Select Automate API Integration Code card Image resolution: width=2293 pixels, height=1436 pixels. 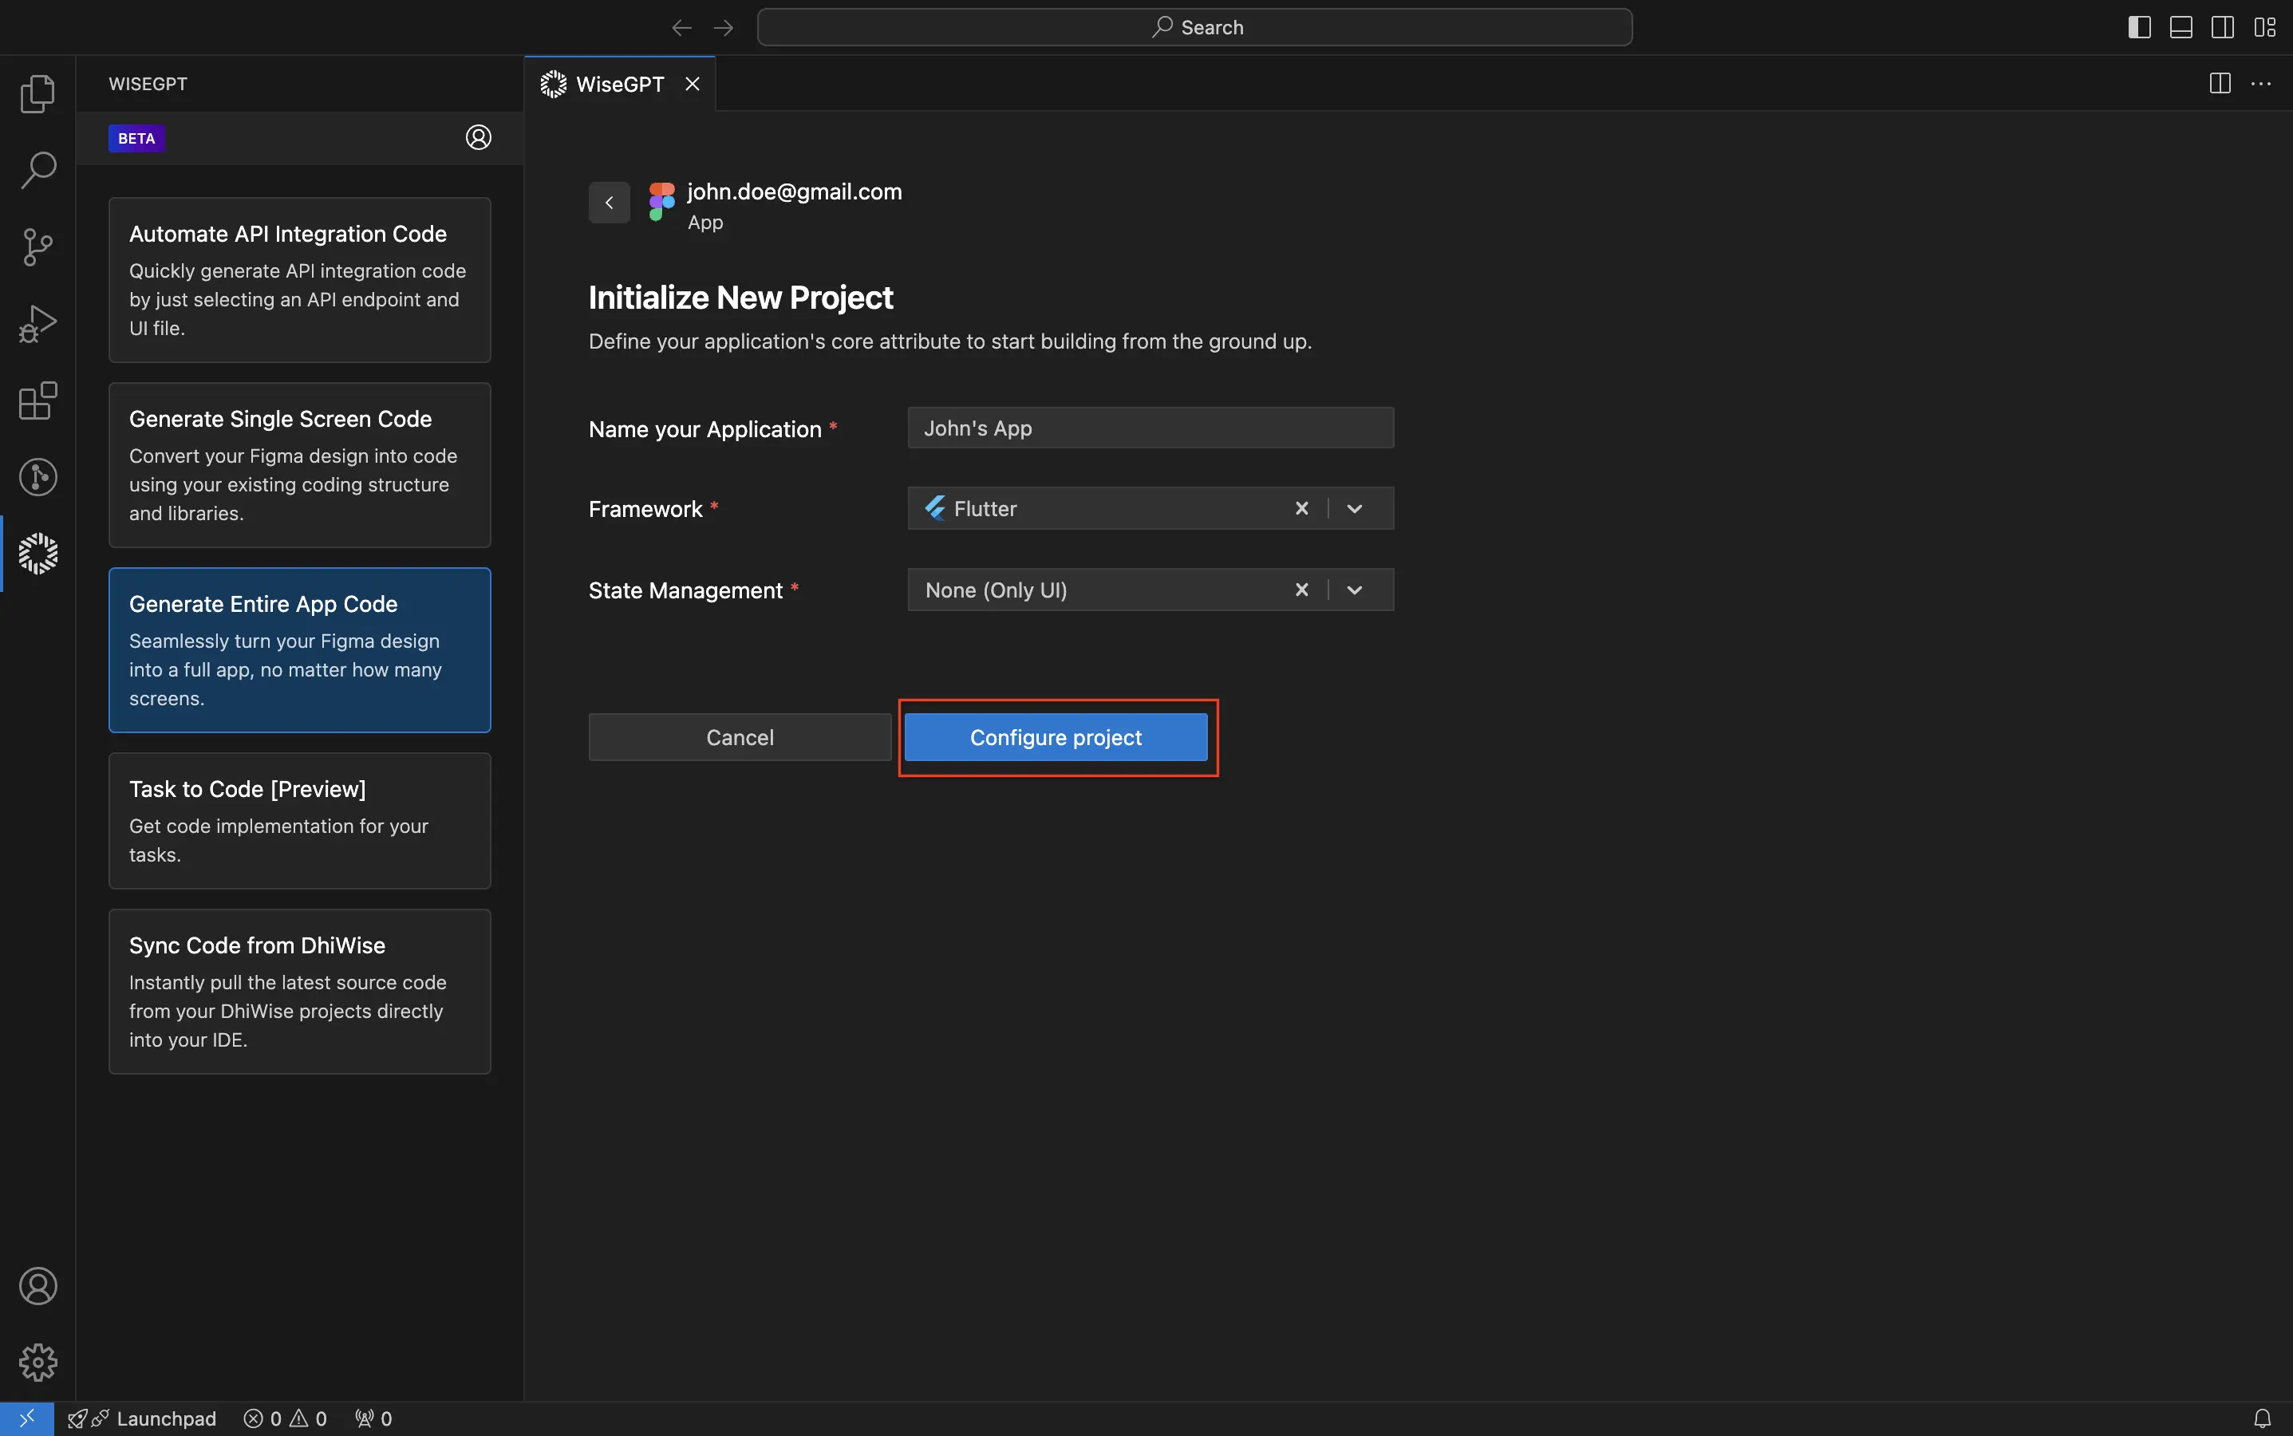pos(299,280)
